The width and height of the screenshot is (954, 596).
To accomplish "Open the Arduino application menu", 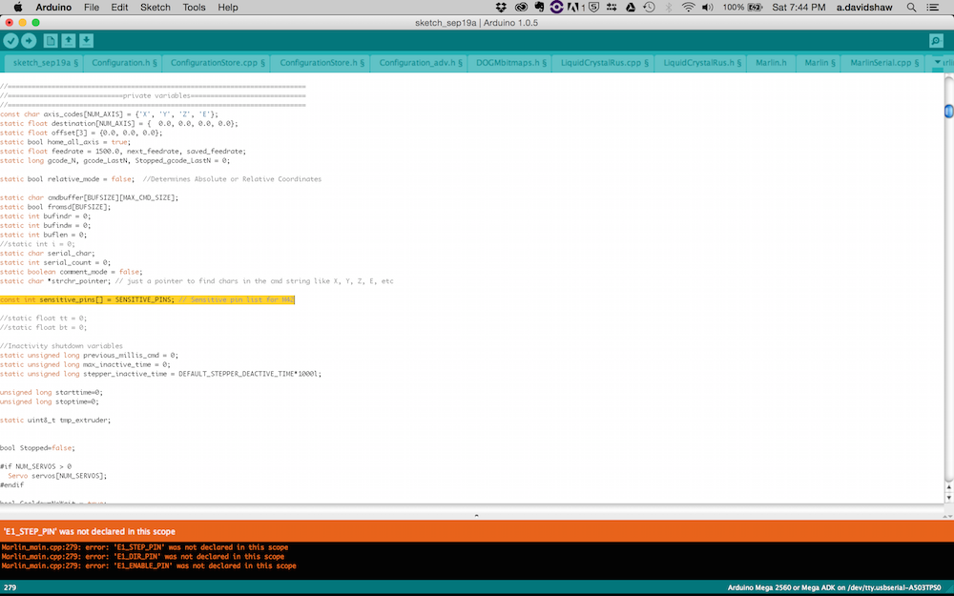I will click(53, 8).
